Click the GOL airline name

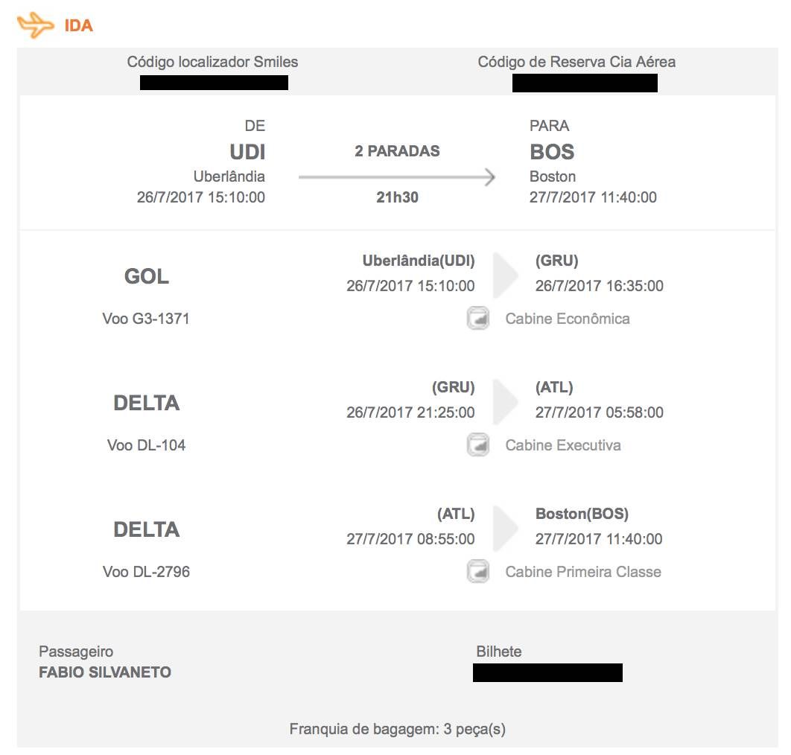tap(146, 276)
